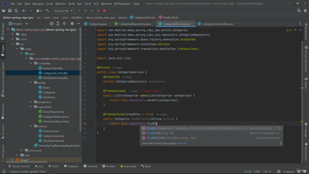Expand the .idea folder
Image resolution: width=309 pixels, height=174 pixels.
pyautogui.click(x=13, y=34)
